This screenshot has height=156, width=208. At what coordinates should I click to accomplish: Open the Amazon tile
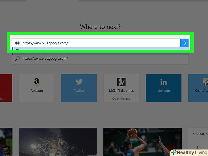point(37,88)
